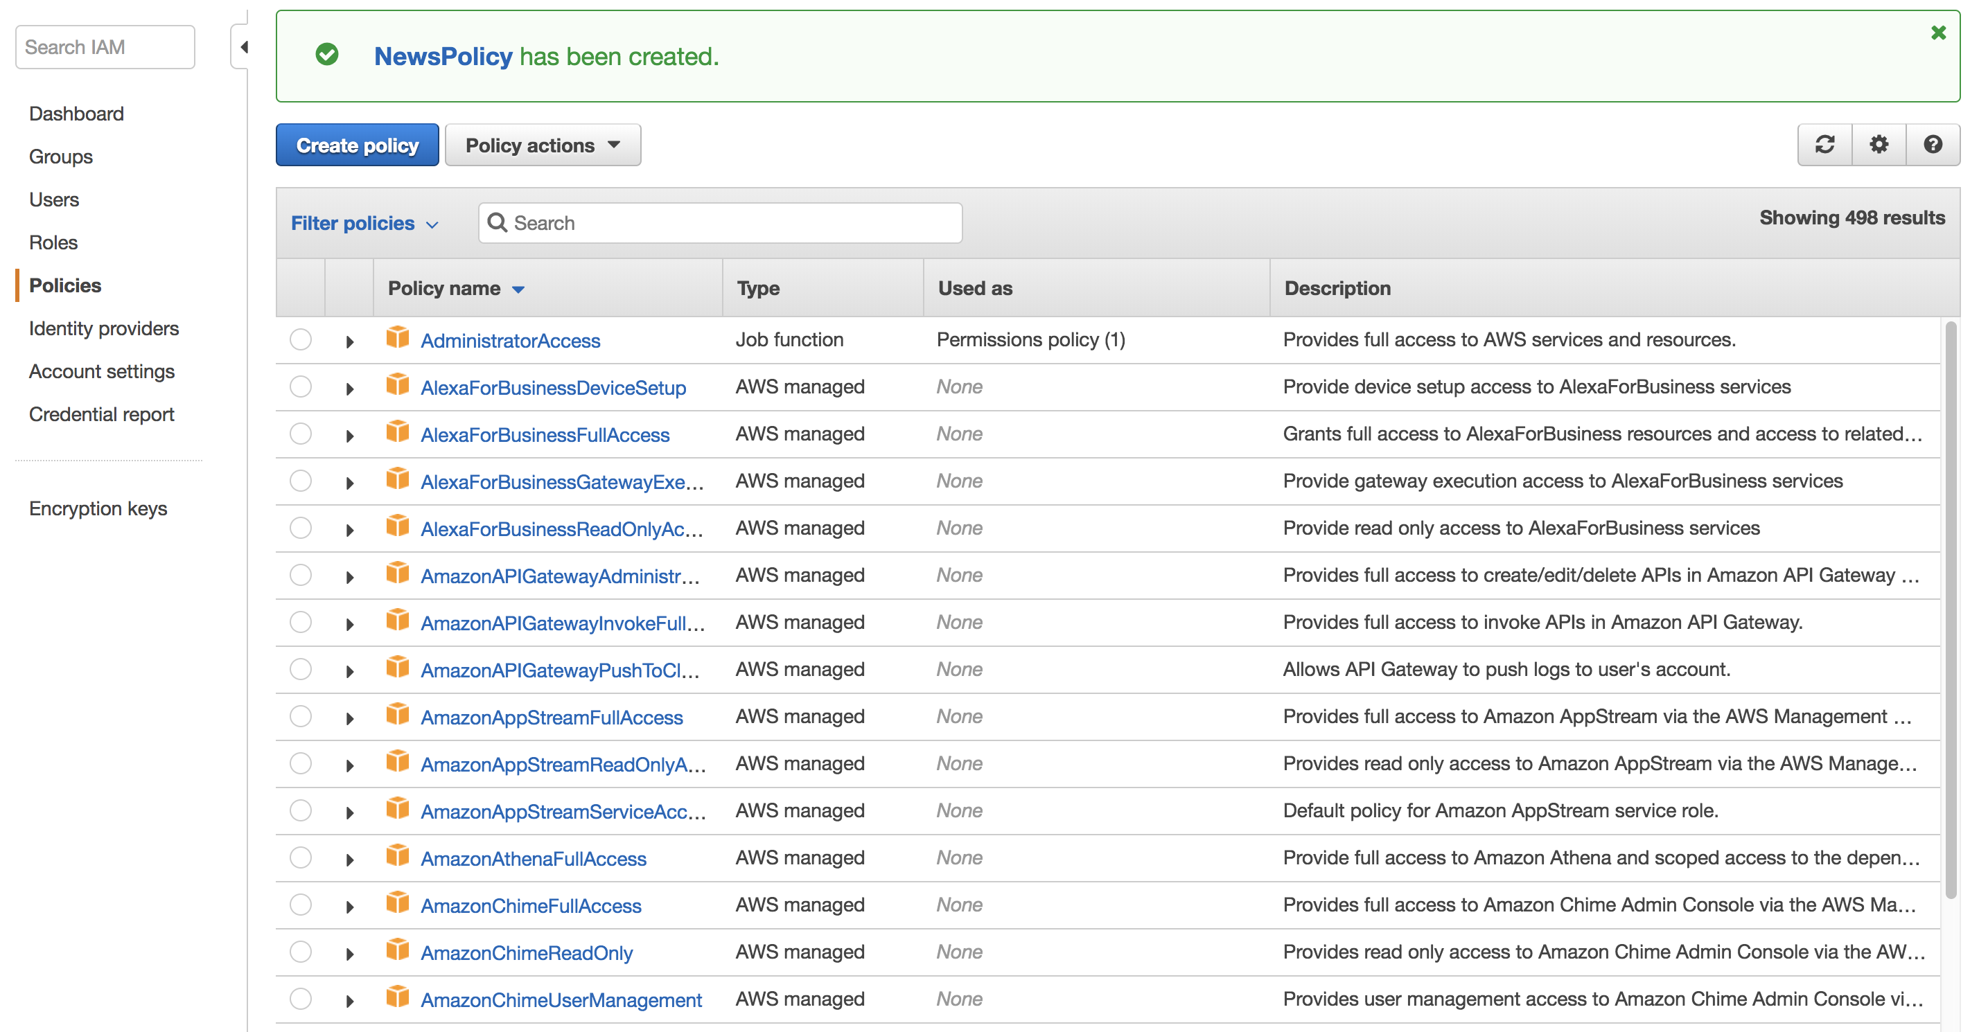Expand the AmazonChimeFullAccess policy row
The image size is (1979, 1032).
click(349, 907)
